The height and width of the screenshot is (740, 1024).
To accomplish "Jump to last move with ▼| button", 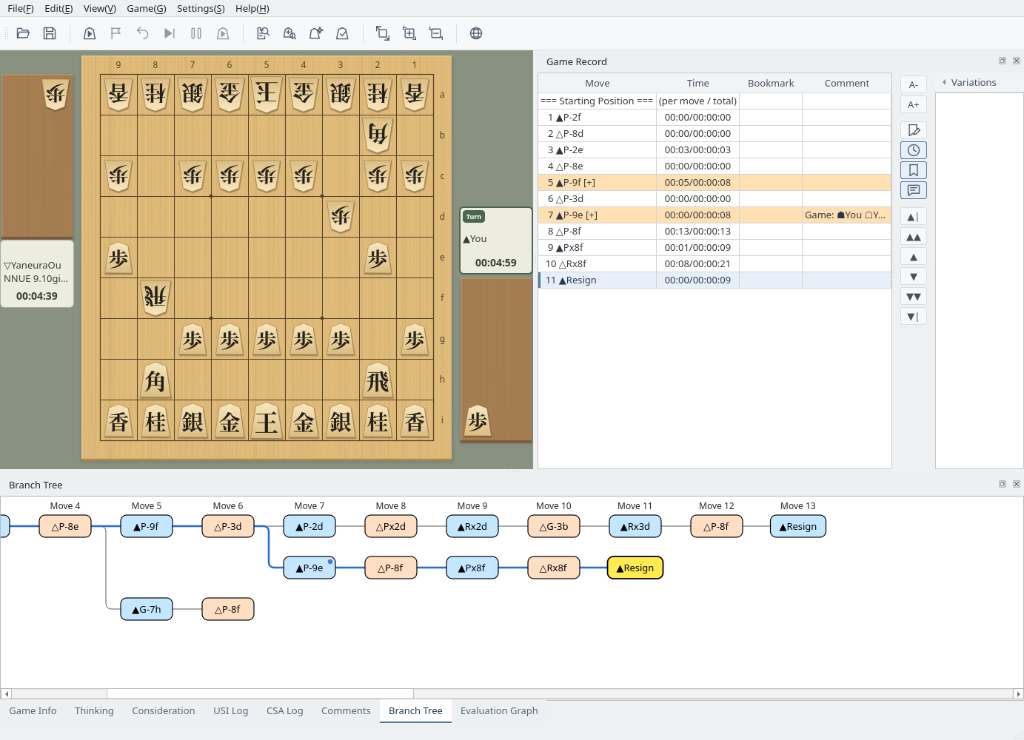I will [x=914, y=317].
